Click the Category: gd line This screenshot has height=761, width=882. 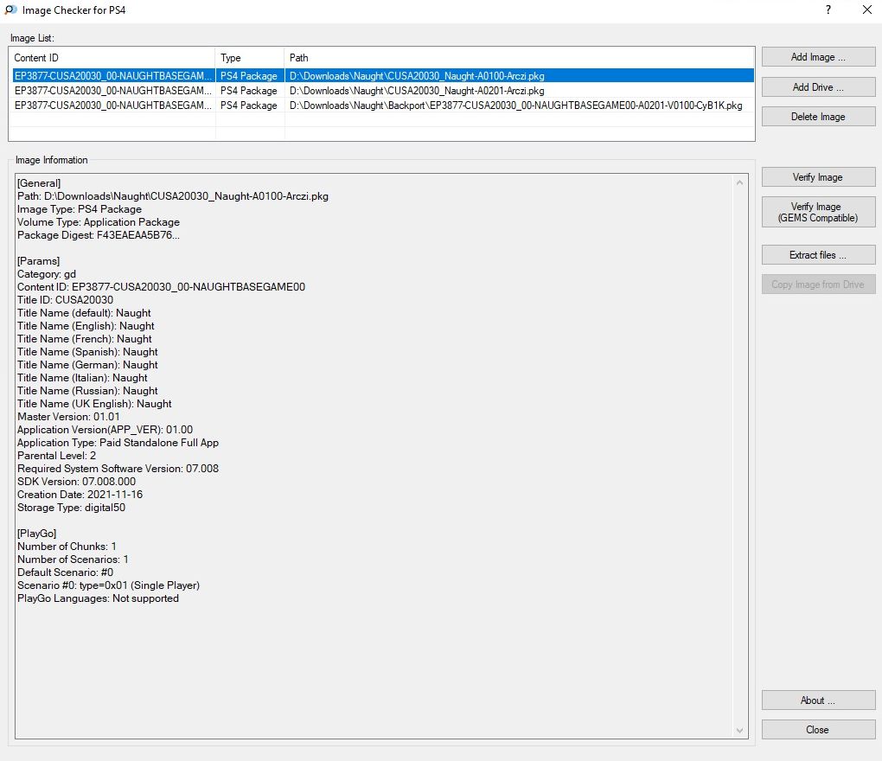coord(47,274)
